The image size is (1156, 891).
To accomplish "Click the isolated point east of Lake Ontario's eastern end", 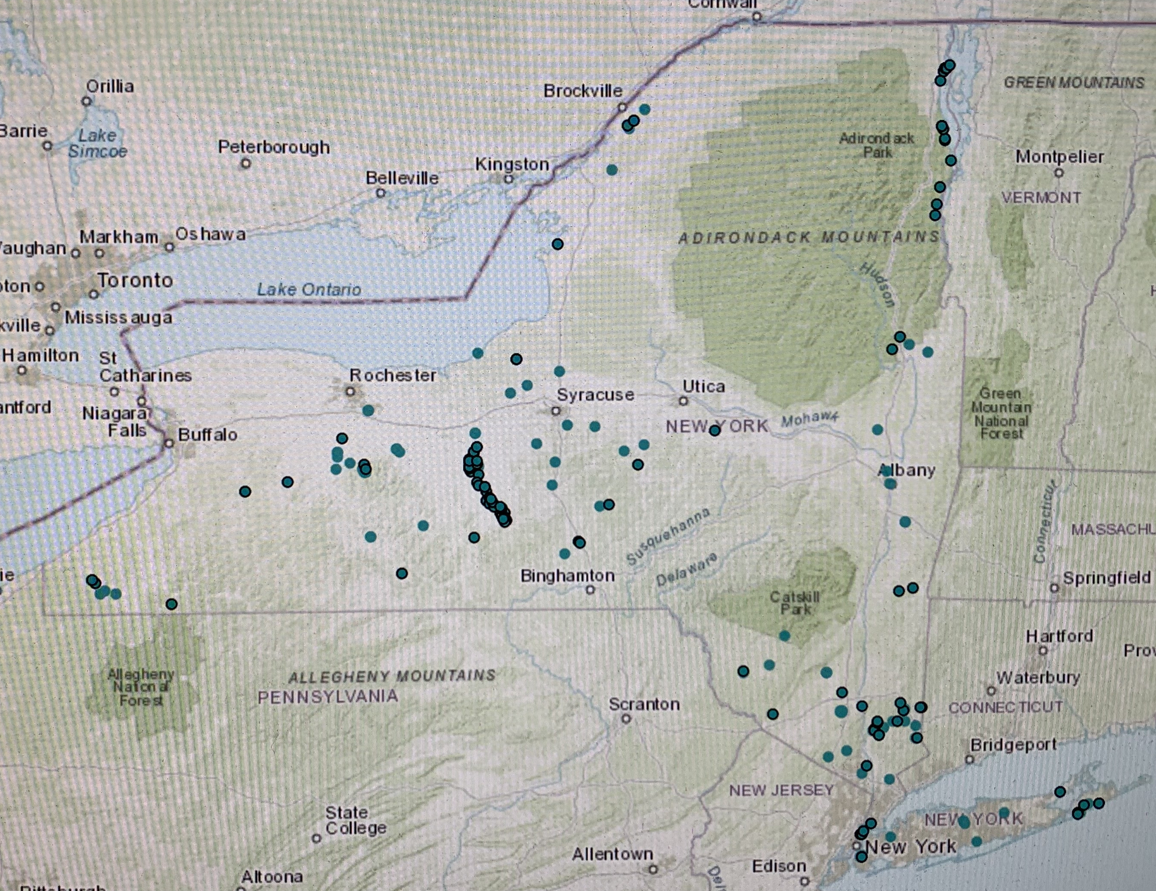I will 557,244.
